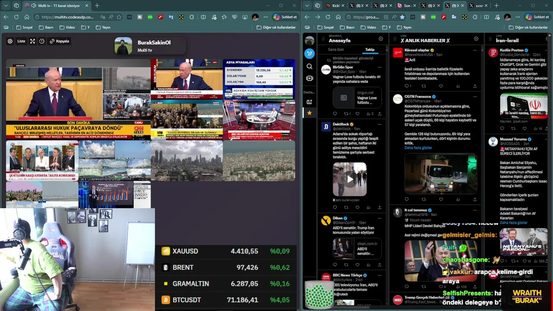553x311 pixels.
Task: Go to home page in left browser
Action: 27,17
